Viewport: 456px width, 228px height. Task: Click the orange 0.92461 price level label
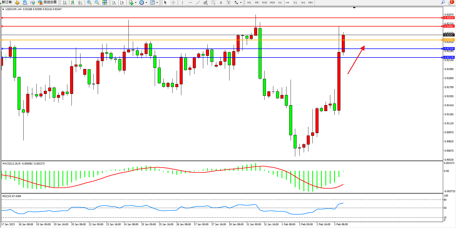coord(449,40)
